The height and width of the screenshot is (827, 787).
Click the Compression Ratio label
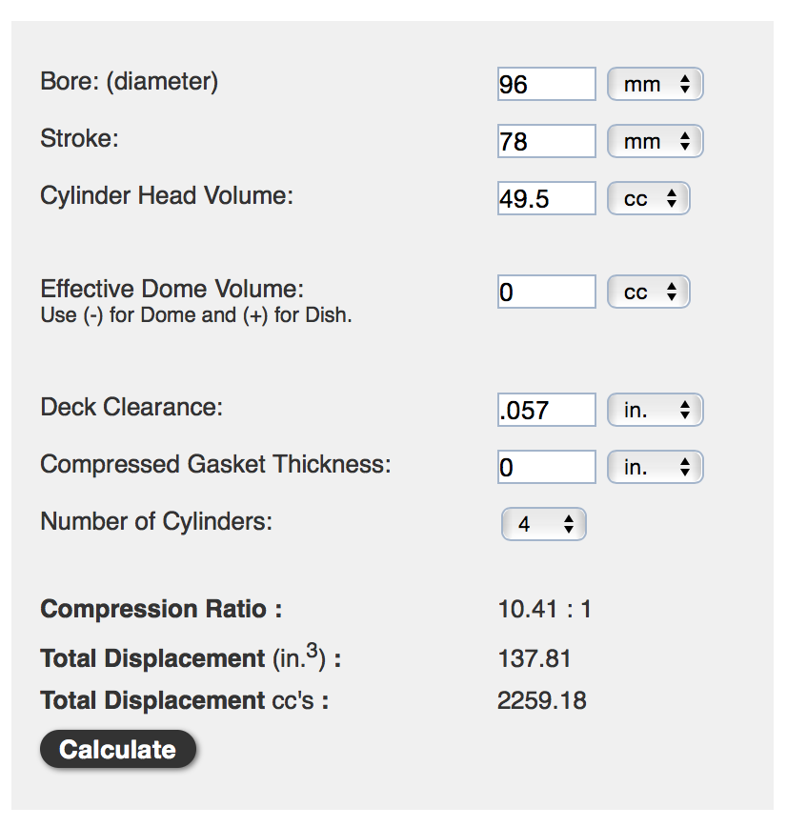[161, 609]
